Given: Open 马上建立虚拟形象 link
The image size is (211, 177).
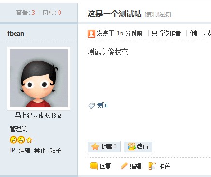Looking at the screenshot, I should (x=38, y=115).
